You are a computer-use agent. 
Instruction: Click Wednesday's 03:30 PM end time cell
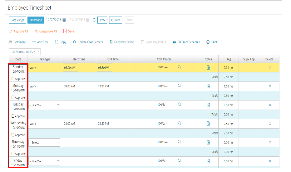113,124
